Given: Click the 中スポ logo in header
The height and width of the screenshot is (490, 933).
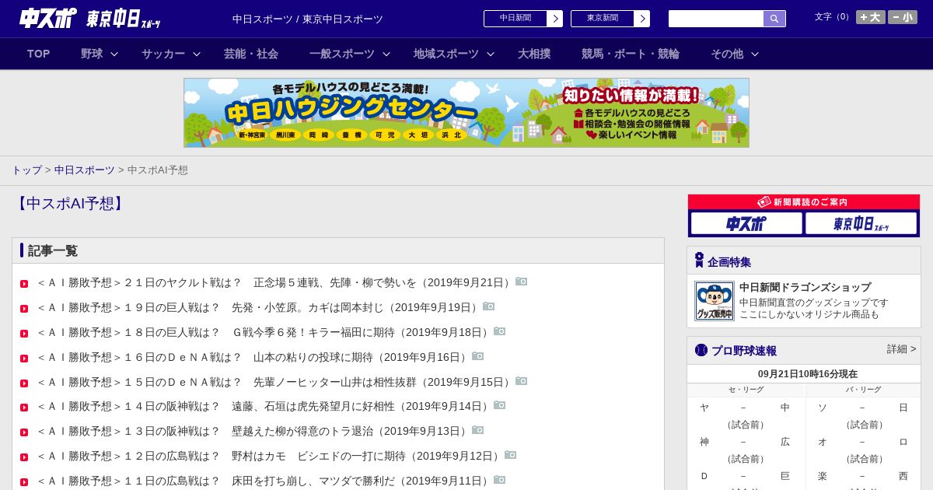Looking at the screenshot, I should (47, 18).
